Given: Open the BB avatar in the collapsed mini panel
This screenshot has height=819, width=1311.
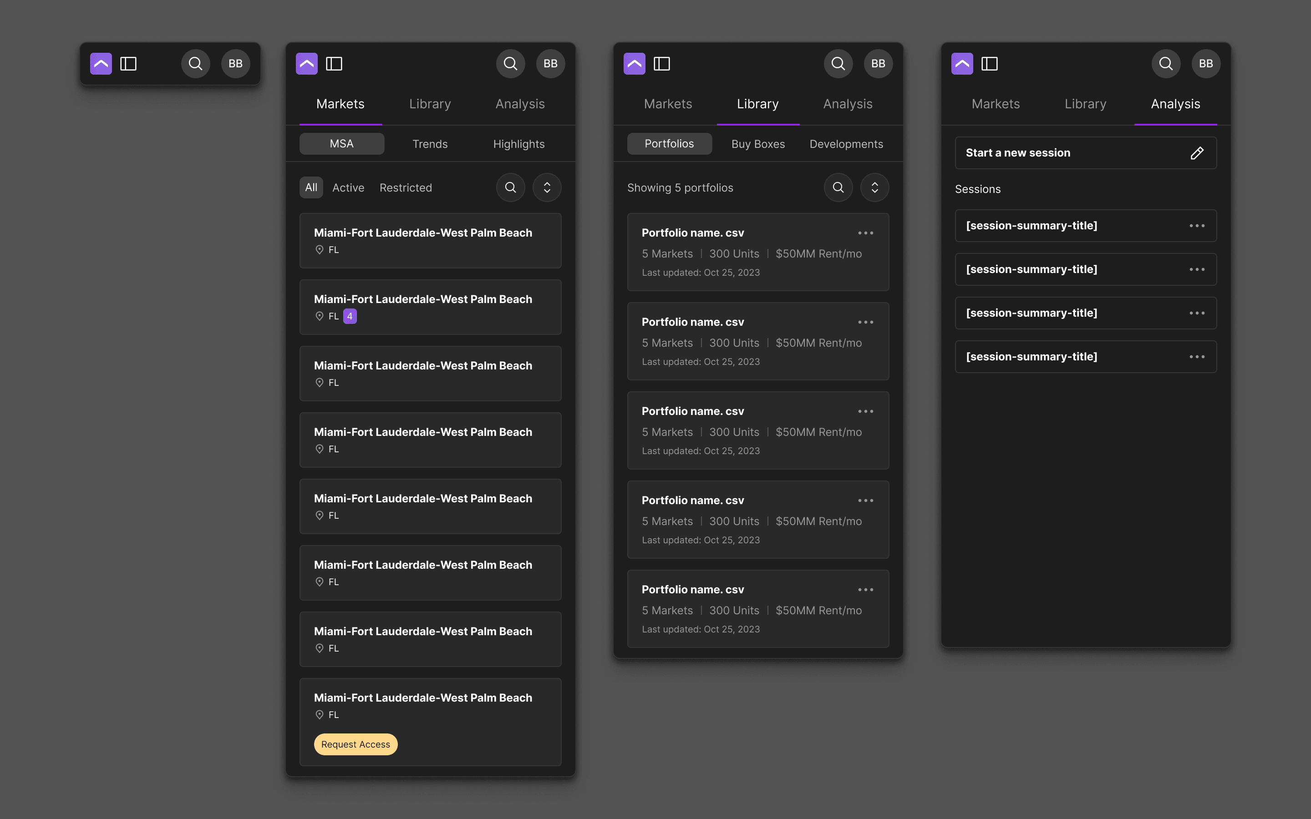Looking at the screenshot, I should (236, 63).
